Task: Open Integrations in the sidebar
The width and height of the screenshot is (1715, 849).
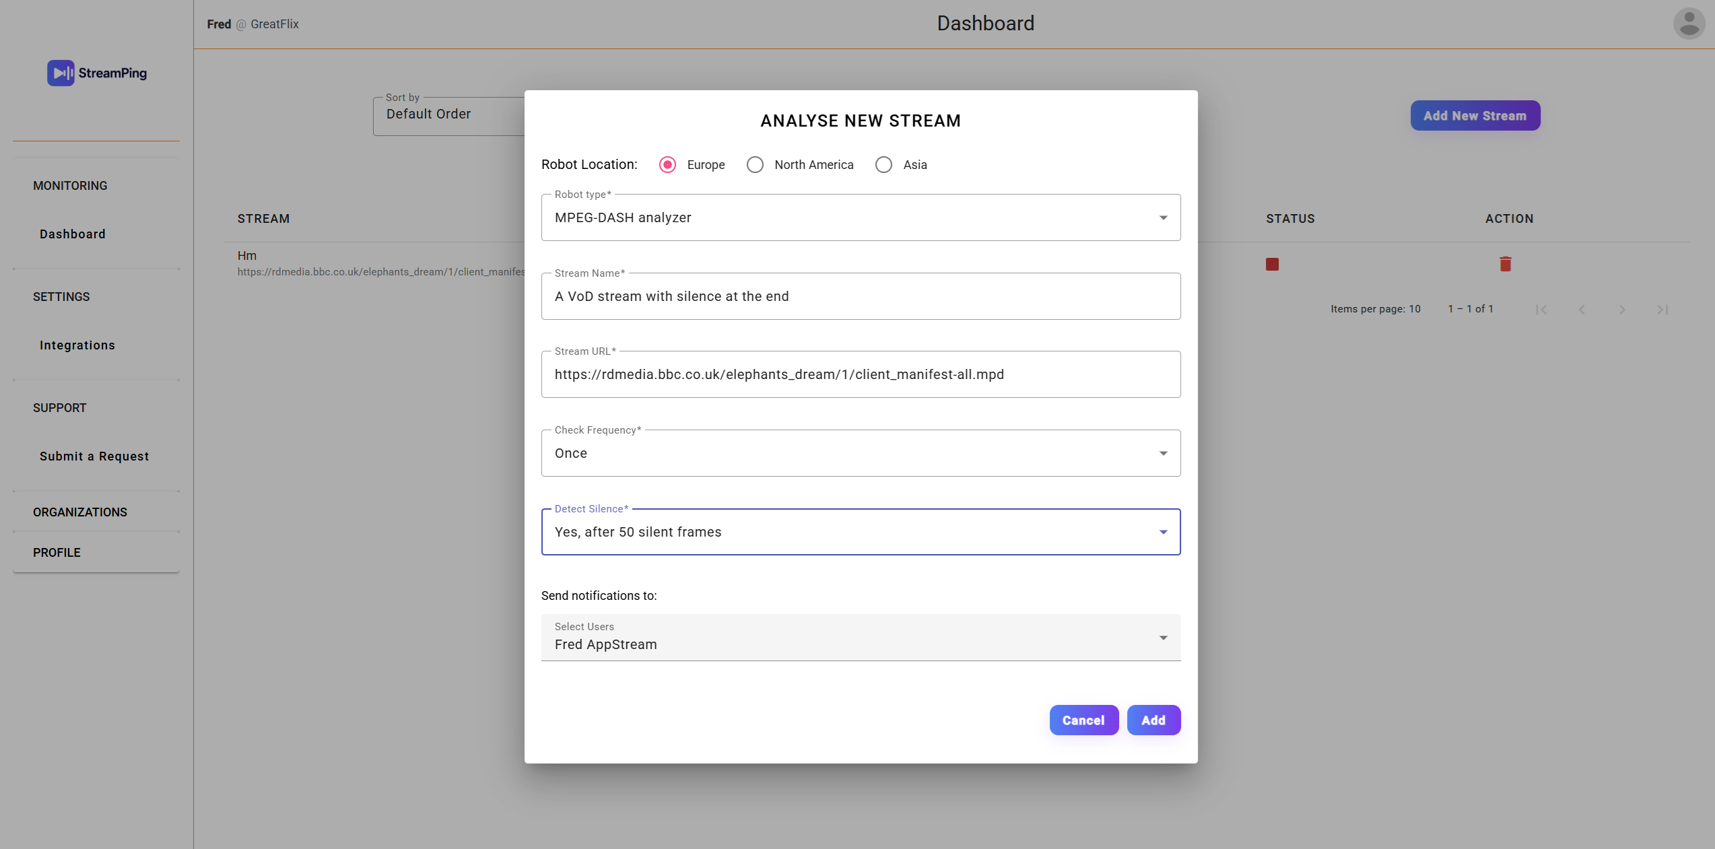Action: (x=77, y=345)
